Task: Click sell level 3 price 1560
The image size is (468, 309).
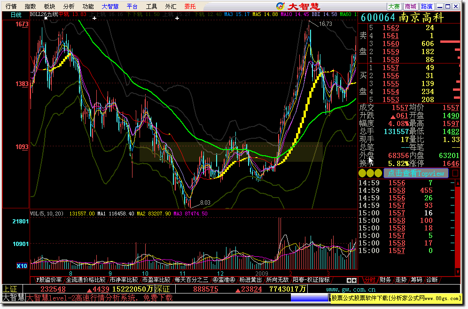Action: point(390,44)
